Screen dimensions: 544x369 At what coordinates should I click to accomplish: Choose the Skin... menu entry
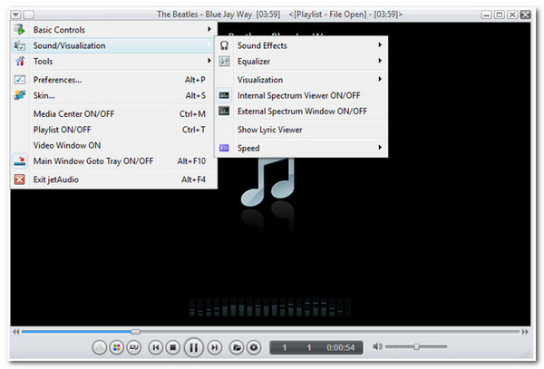(x=114, y=95)
